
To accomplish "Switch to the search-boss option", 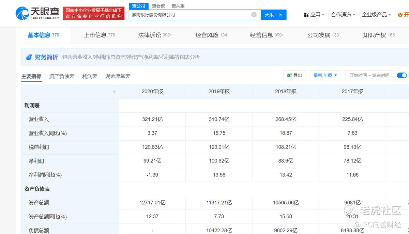I will pos(158,6).
